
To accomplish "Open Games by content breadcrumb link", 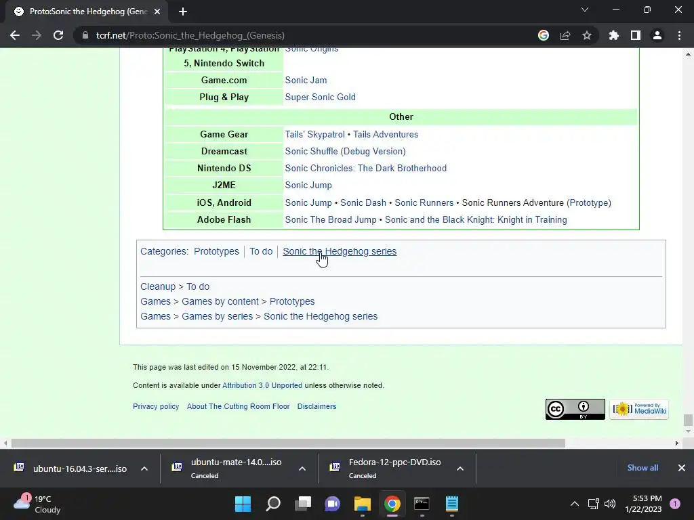I will point(220,301).
